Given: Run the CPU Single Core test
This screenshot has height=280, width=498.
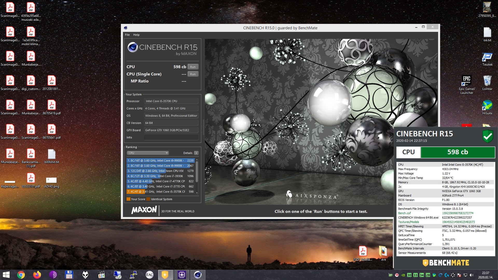Looking at the screenshot, I should click(x=193, y=74).
